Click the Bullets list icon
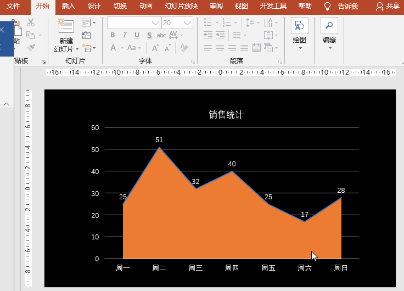404x291 pixels. click(208, 23)
